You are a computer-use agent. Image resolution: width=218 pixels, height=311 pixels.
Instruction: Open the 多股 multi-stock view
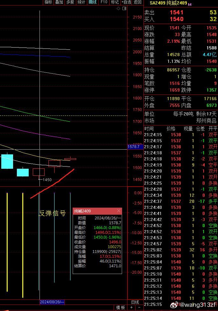(70, 2)
